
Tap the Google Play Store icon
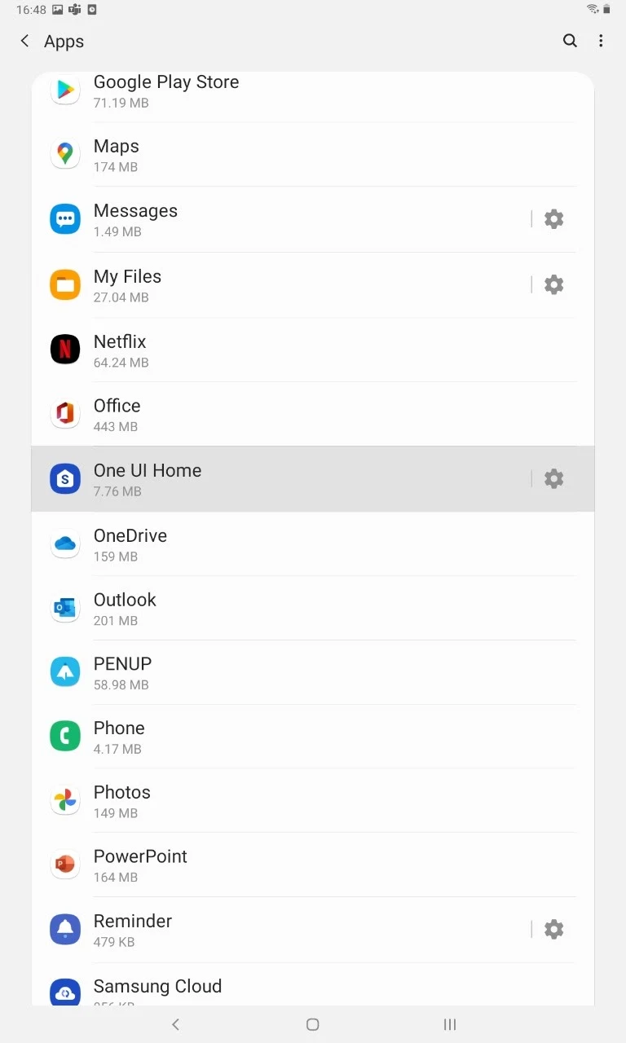(65, 90)
